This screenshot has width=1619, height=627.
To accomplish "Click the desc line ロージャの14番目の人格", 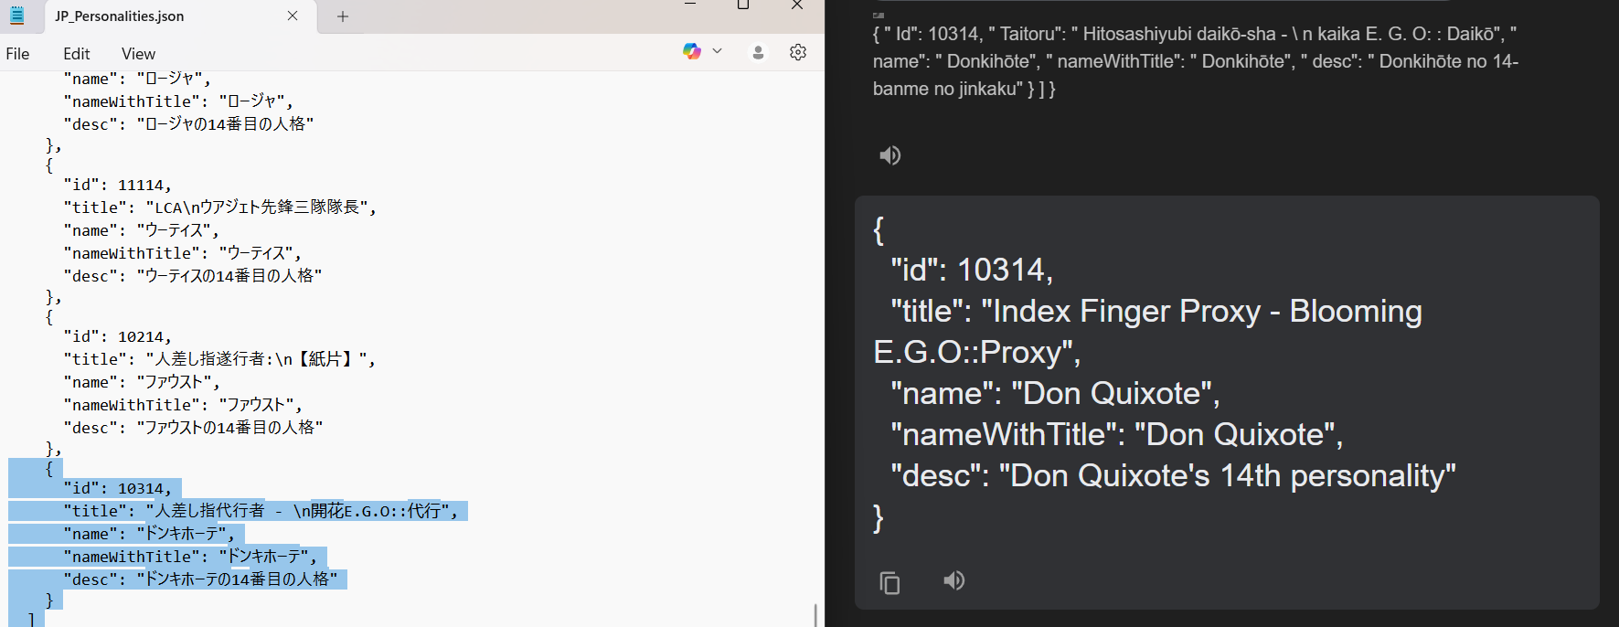I will (x=188, y=124).
